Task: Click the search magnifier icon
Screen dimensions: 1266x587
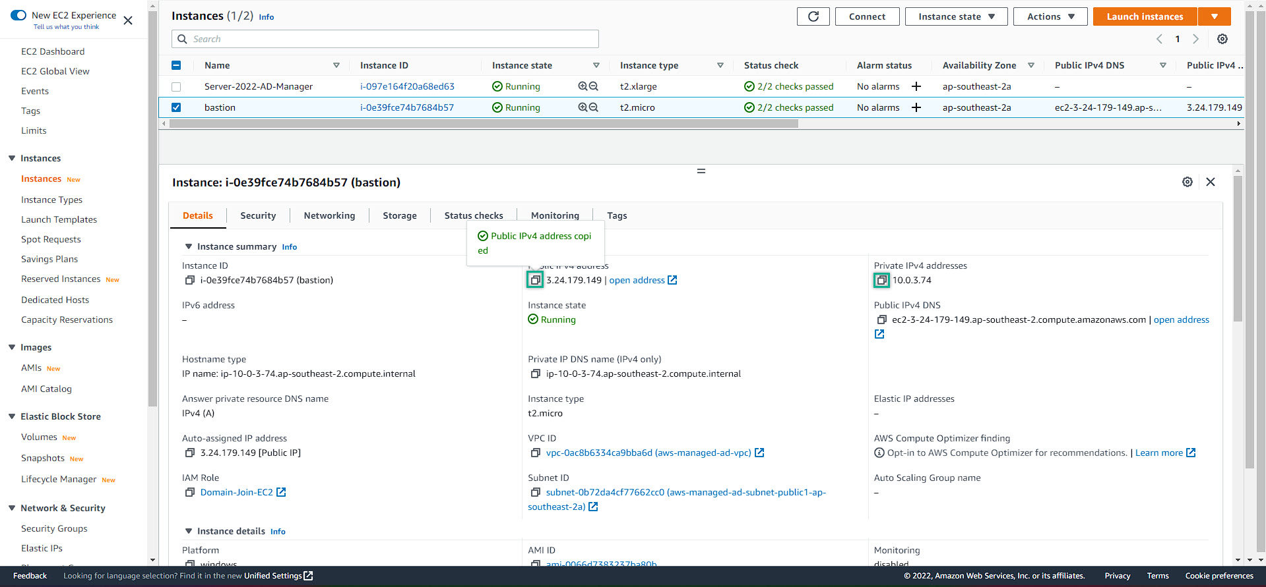Action: pyautogui.click(x=183, y=39)
